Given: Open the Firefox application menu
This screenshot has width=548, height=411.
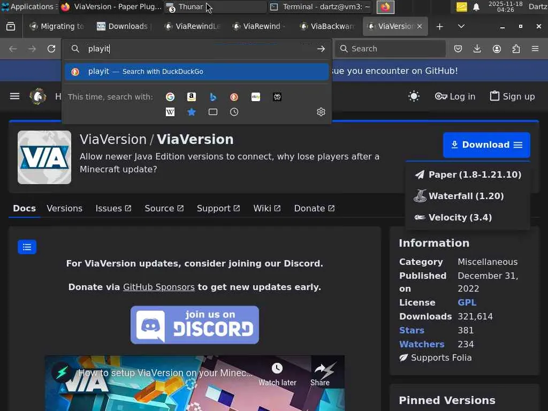Looking at the screenshot, I should [x=535, y=49].
